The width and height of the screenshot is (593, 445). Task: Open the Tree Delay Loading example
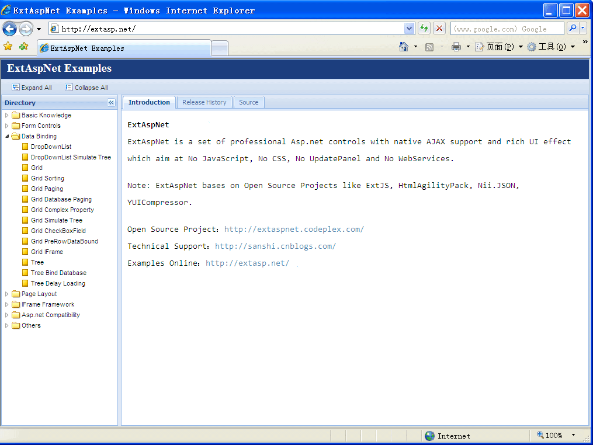click(58, 283)
